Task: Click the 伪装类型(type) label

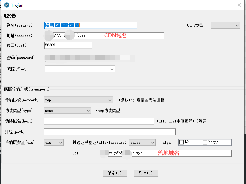Action: [x=19, y=110]
